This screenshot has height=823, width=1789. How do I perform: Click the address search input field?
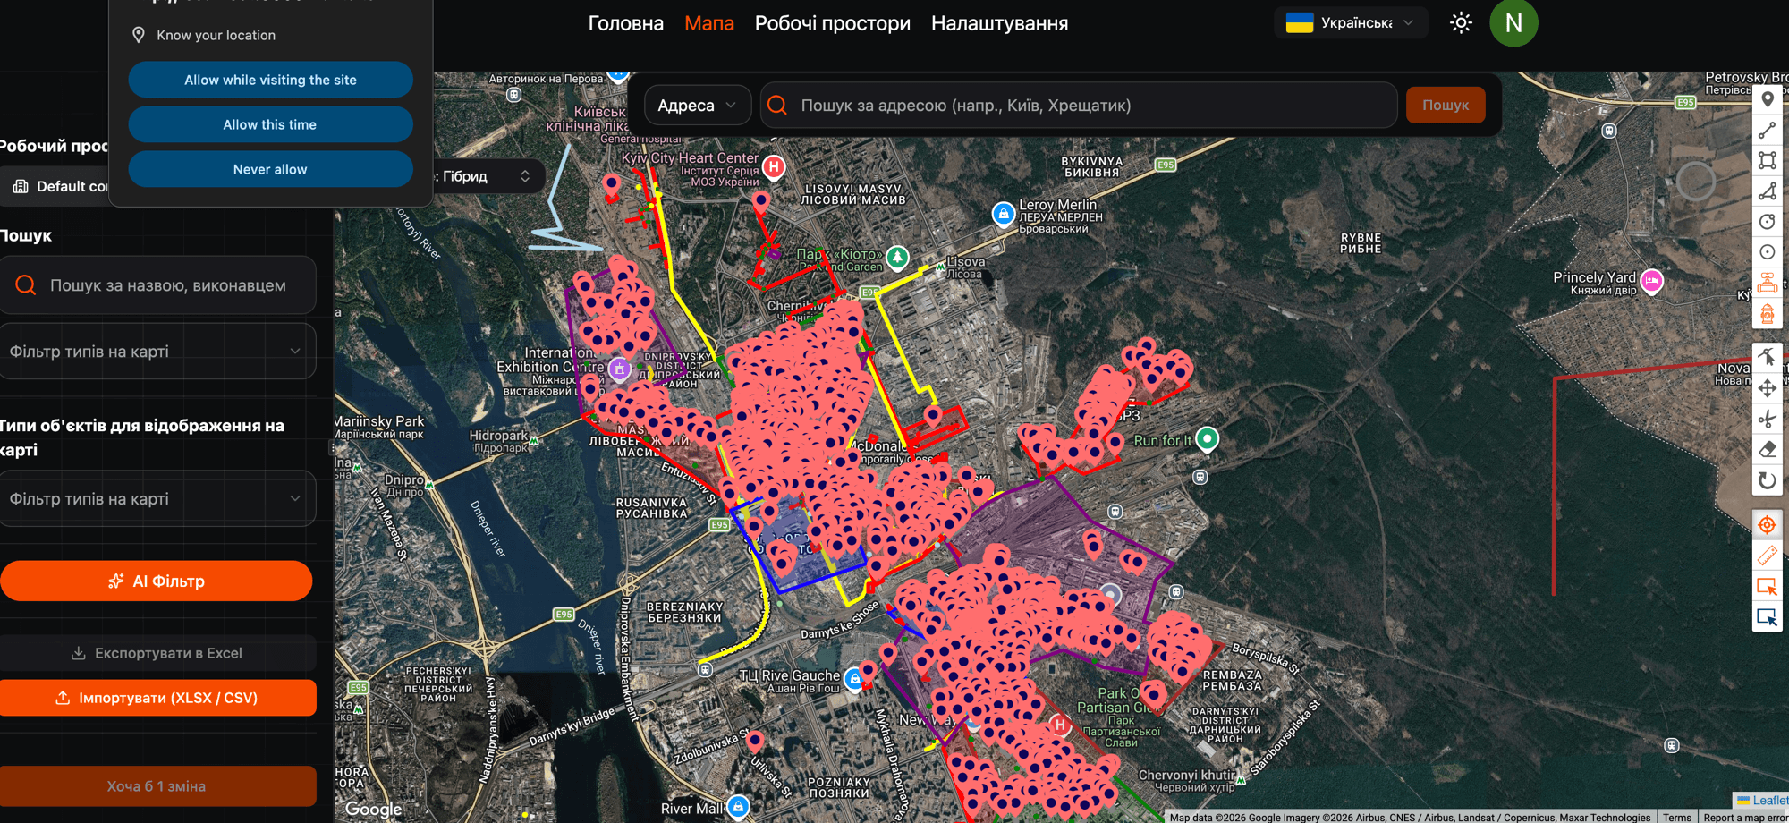1079,106
